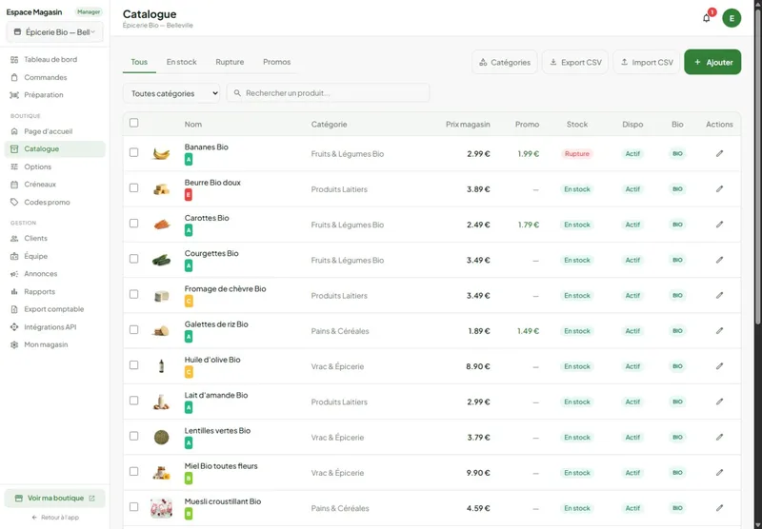The height and width of the screenshot is (529, 762).
Task: Click the Catégories button
Action: point(505,62)
